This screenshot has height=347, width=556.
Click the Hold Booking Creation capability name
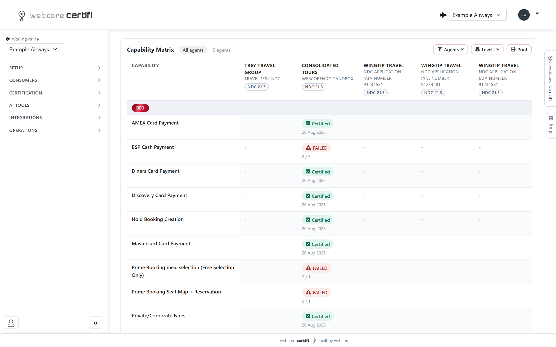coord(158,219)
